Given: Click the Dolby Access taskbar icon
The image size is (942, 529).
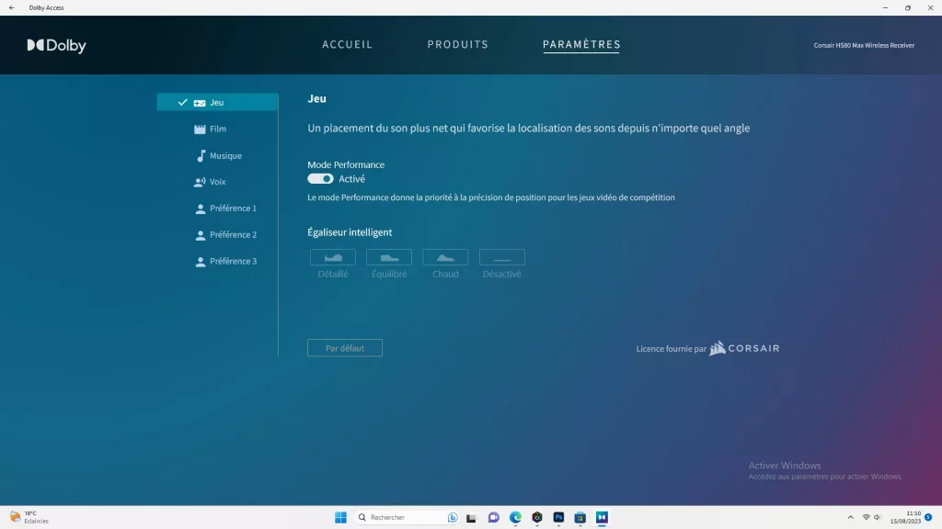Looking at the screenshot, I should 602,517.
